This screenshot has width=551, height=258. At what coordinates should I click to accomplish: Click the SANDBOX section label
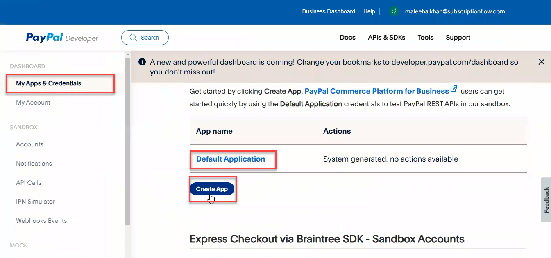coord(23,127)
